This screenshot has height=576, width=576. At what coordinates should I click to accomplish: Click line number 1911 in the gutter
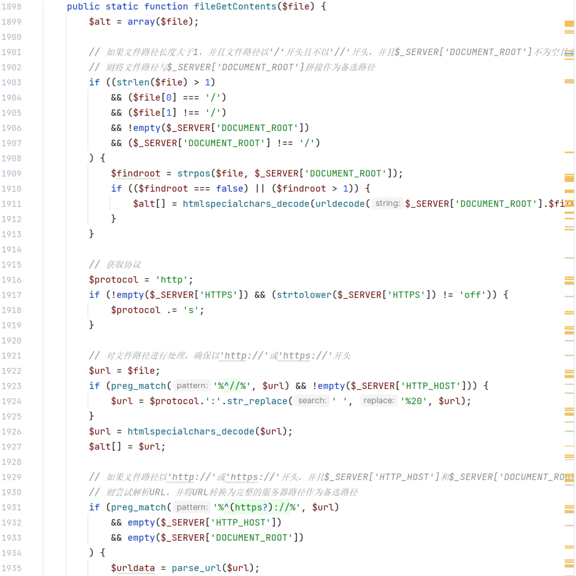coord(12,204)
